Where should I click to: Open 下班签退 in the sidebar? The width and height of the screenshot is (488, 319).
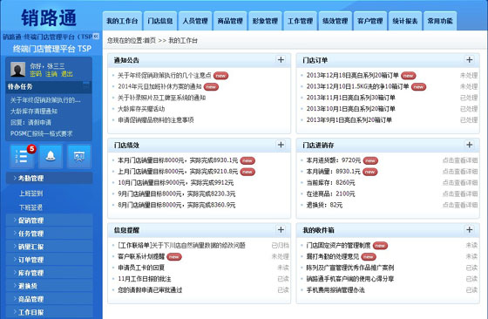pos(30,207)
